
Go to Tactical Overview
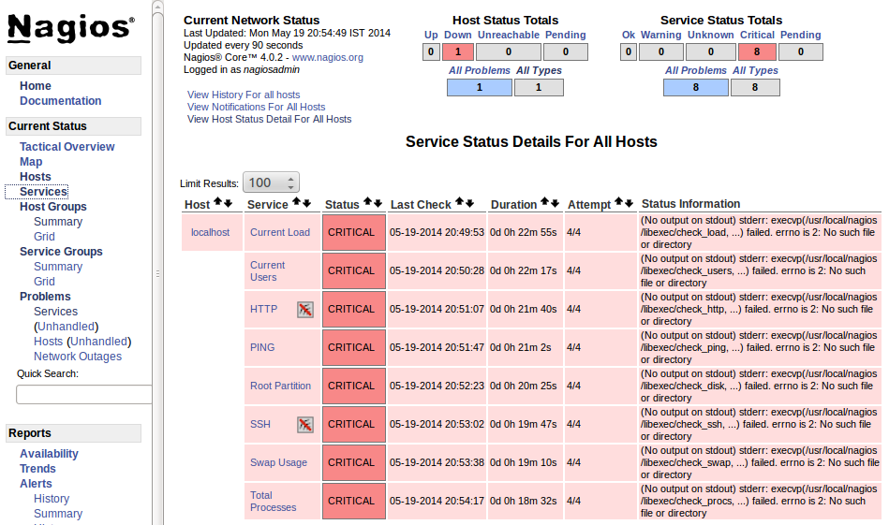coord(67,147)
